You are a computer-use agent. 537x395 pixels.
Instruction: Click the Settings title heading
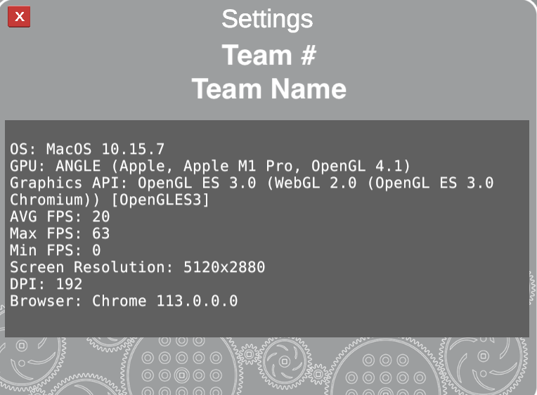[267, 19]
